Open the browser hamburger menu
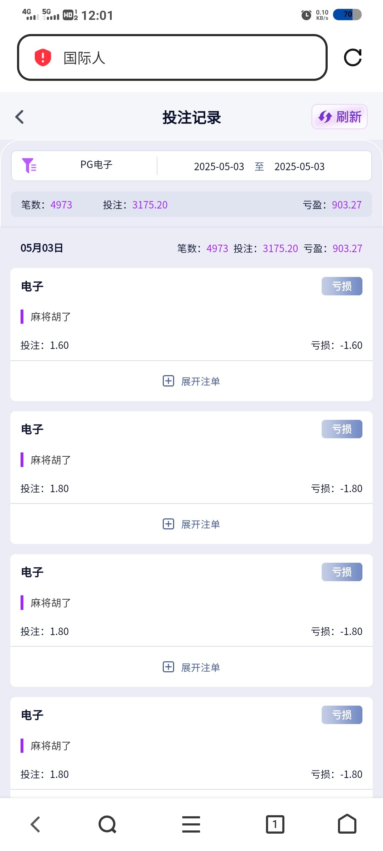This screenshot has height=851, width=383. [191, 824]
